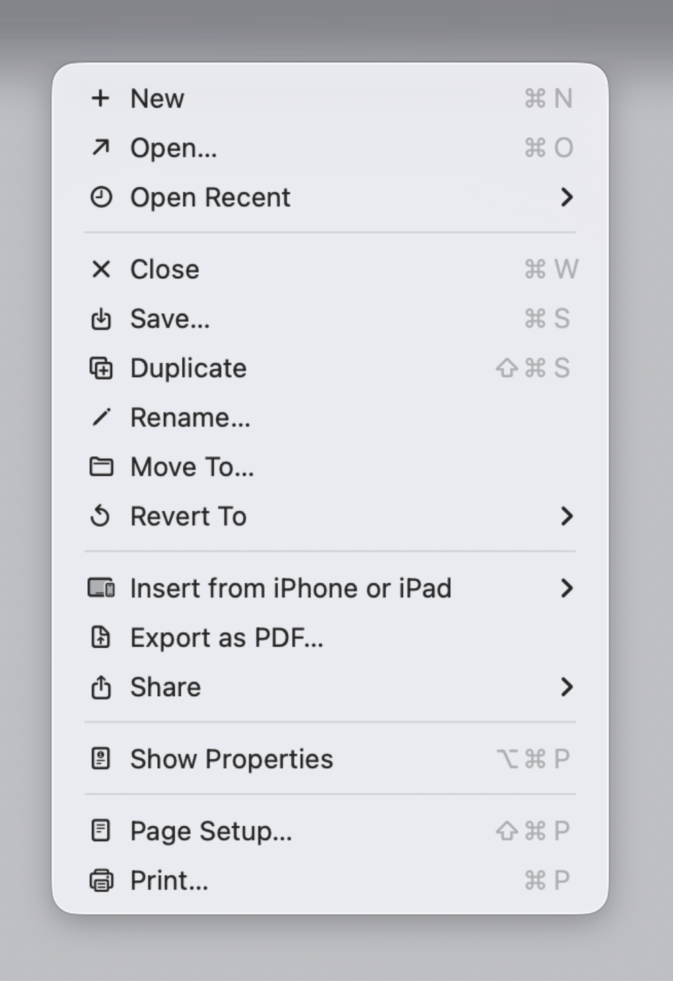Select the Rename… menu item
This screenshot has height=981, width=673.
pos(330,417)
